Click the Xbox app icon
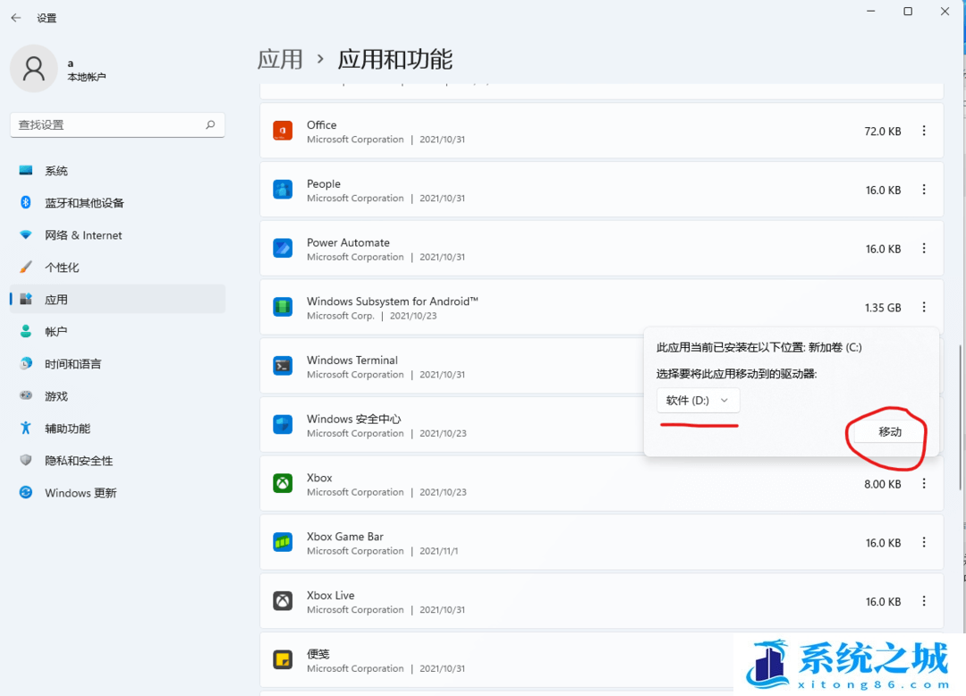The height and width of the screenshot is (696, 966). pyautogui.click(x=283, y=483)
